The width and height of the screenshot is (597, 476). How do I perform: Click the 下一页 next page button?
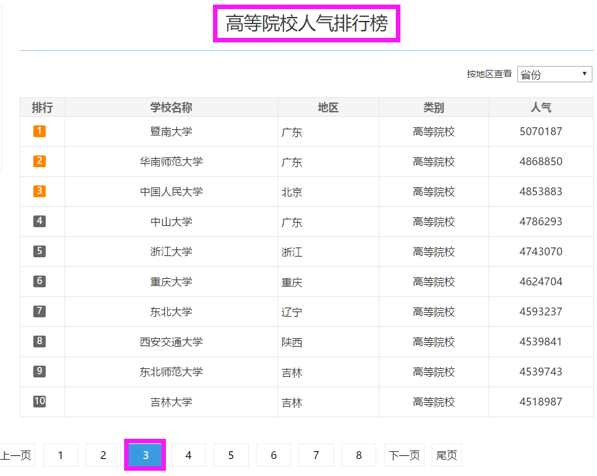(x=404, y=455)
